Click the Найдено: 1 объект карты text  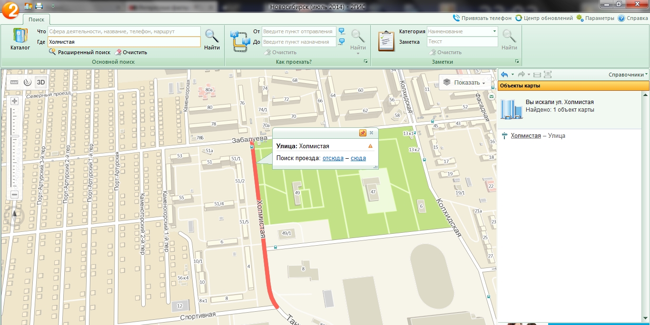560,110
